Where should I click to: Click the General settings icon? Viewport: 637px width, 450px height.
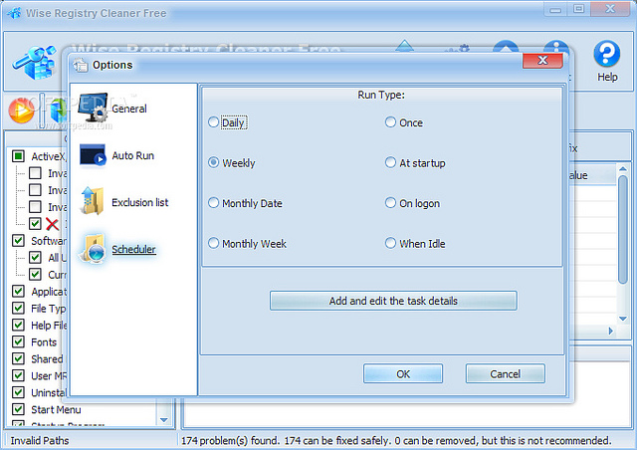point(94,108)
